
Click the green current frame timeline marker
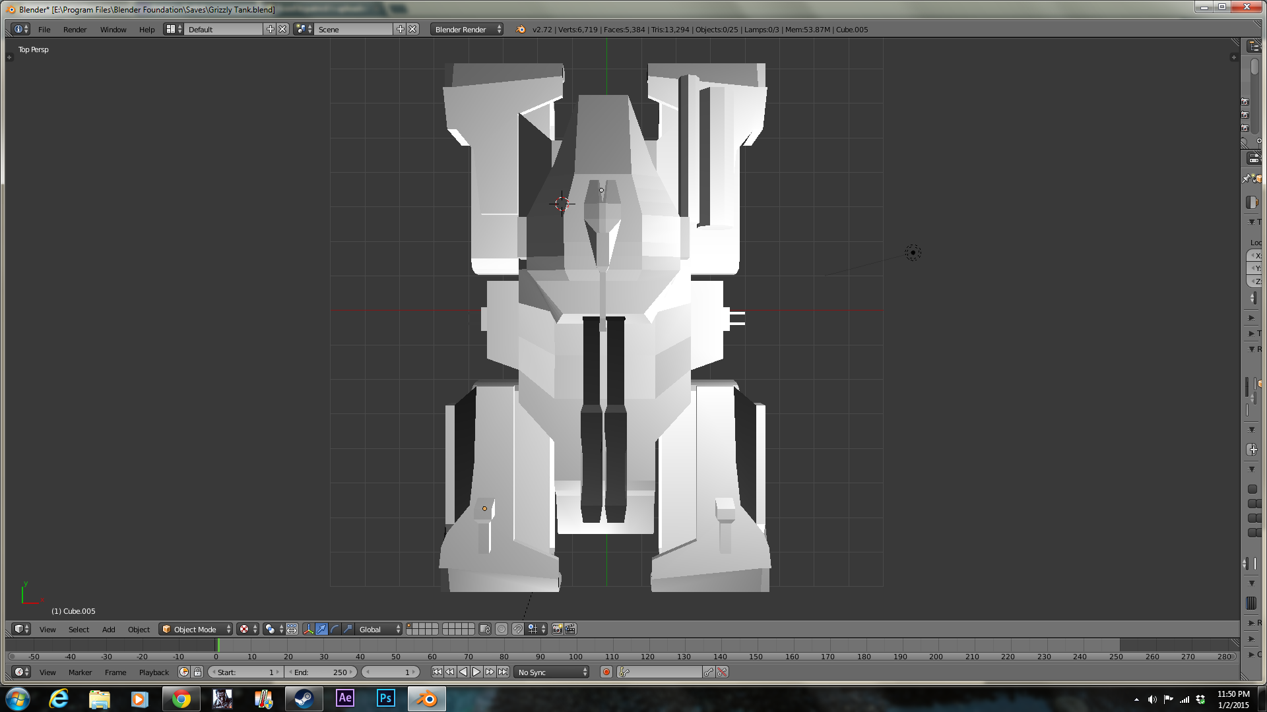[218, 645]
